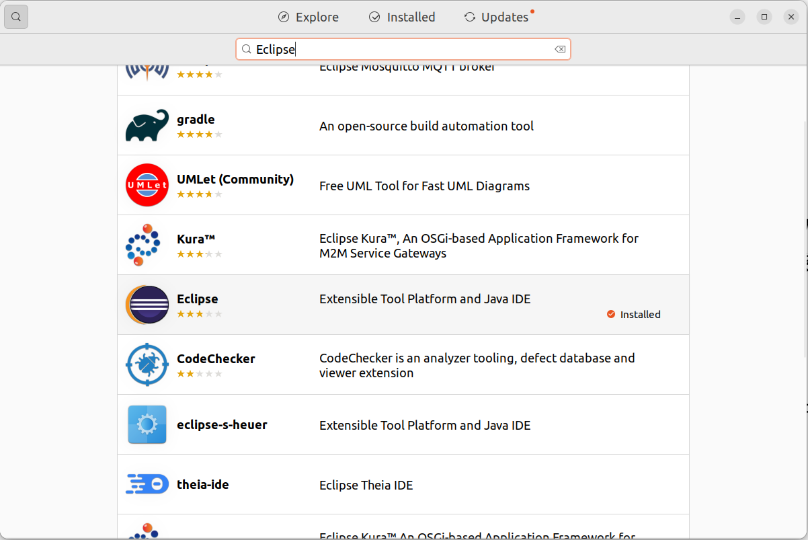
Task: Click the red UMLet app icon
Action: [x=147, y=185]
